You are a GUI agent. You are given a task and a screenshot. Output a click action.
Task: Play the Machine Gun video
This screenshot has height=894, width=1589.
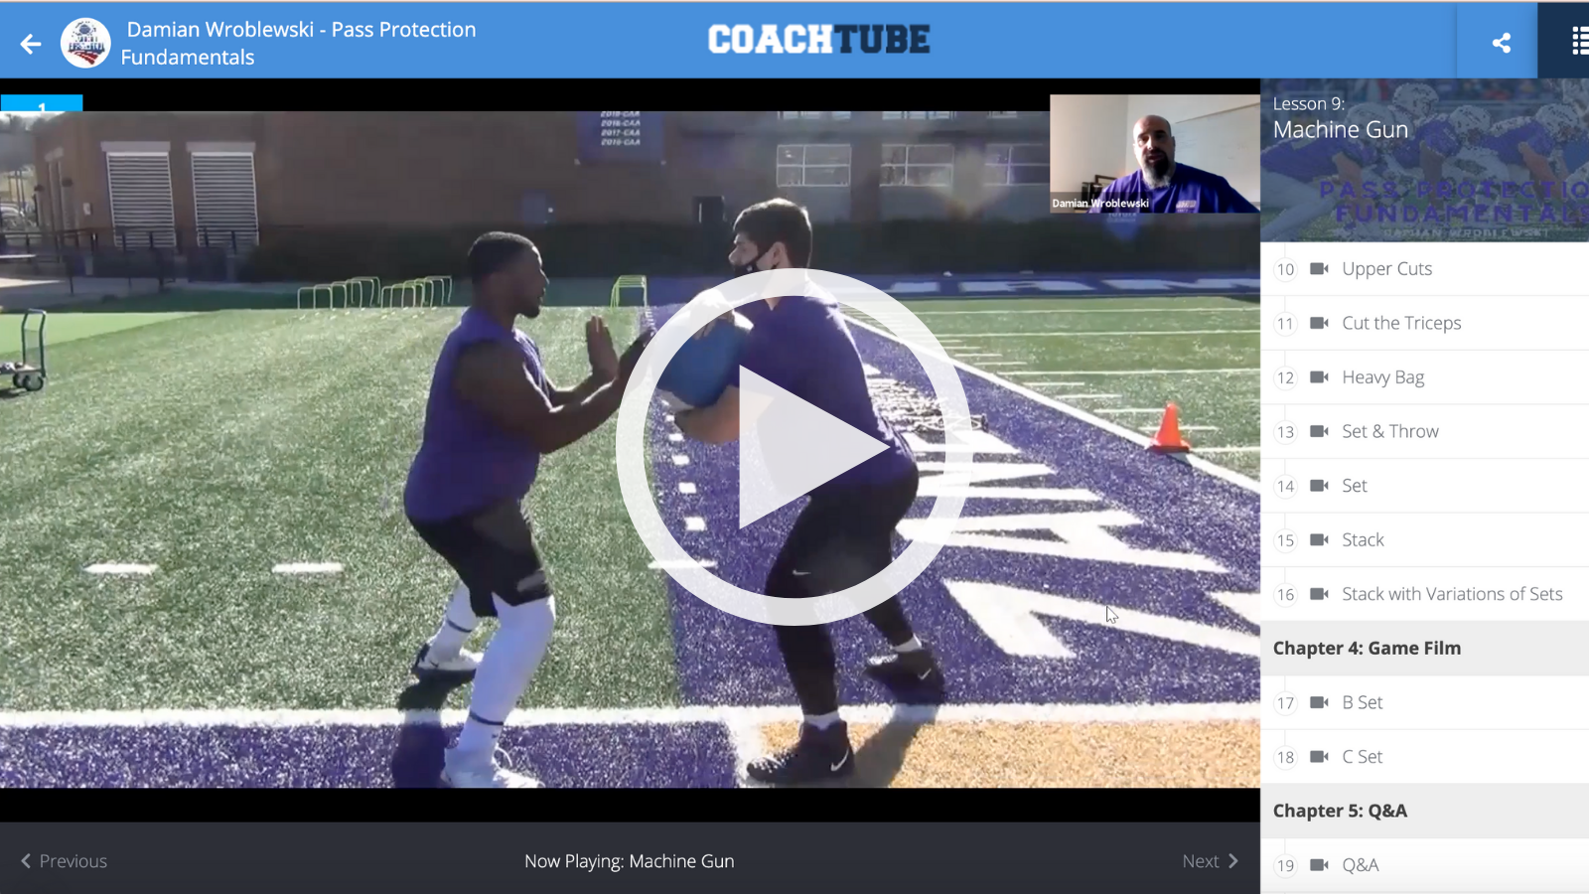pos(794,447)
